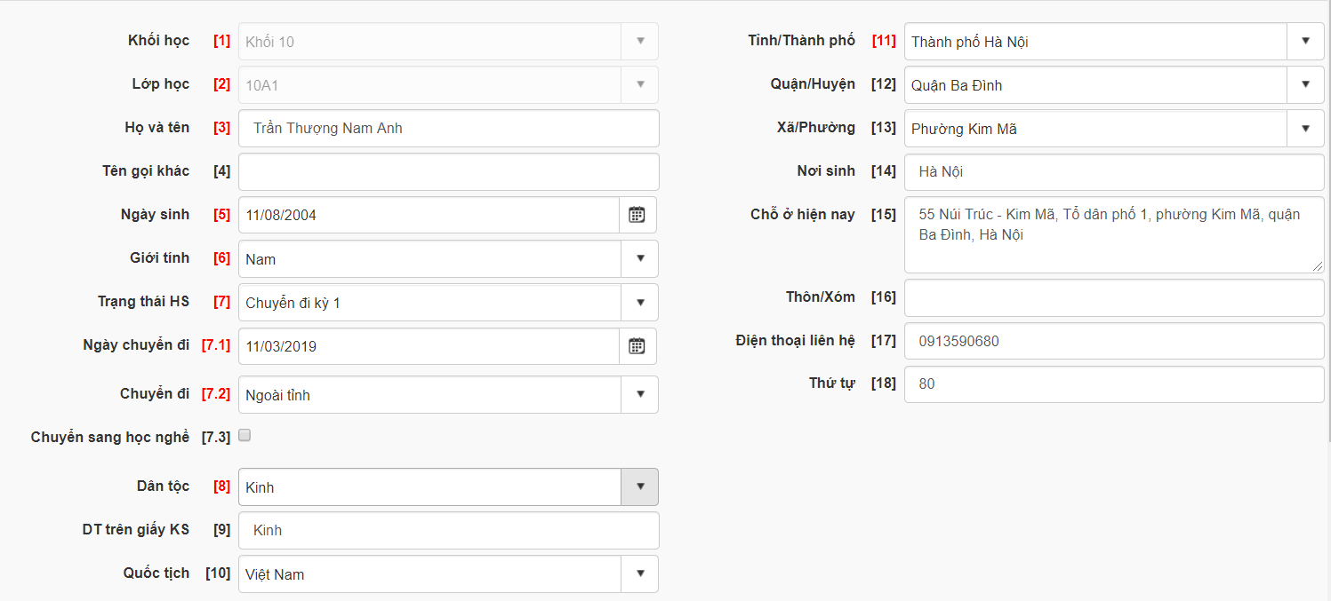Viewport: 1331px width, 601px height.
Task: Grab the address textarea resize handle
Action: 1318,266
